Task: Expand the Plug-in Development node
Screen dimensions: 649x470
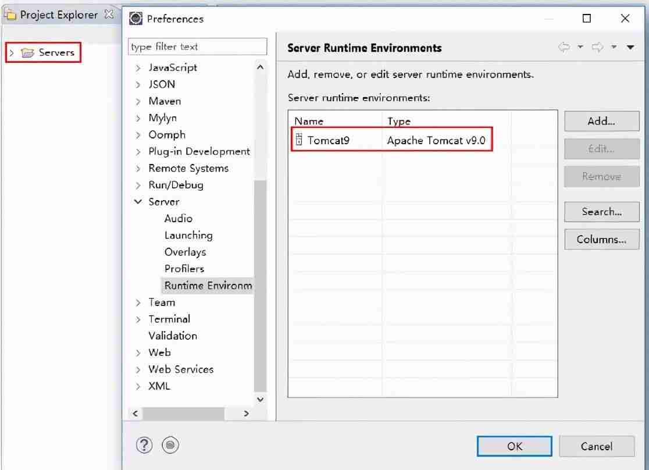Action: point(138,152)
